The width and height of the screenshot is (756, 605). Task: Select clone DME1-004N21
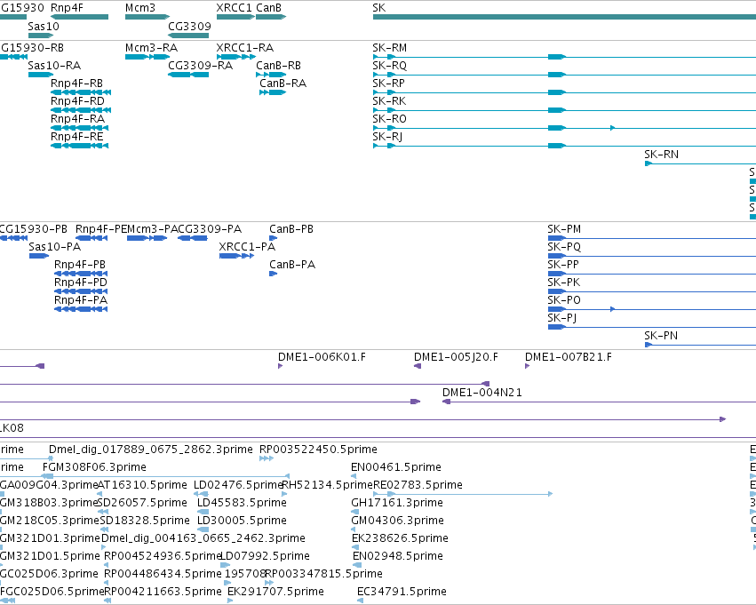pyautogui.click(x=599, y=402)
